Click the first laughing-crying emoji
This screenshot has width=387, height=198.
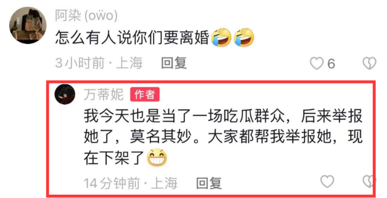click(x=222, y=38)
